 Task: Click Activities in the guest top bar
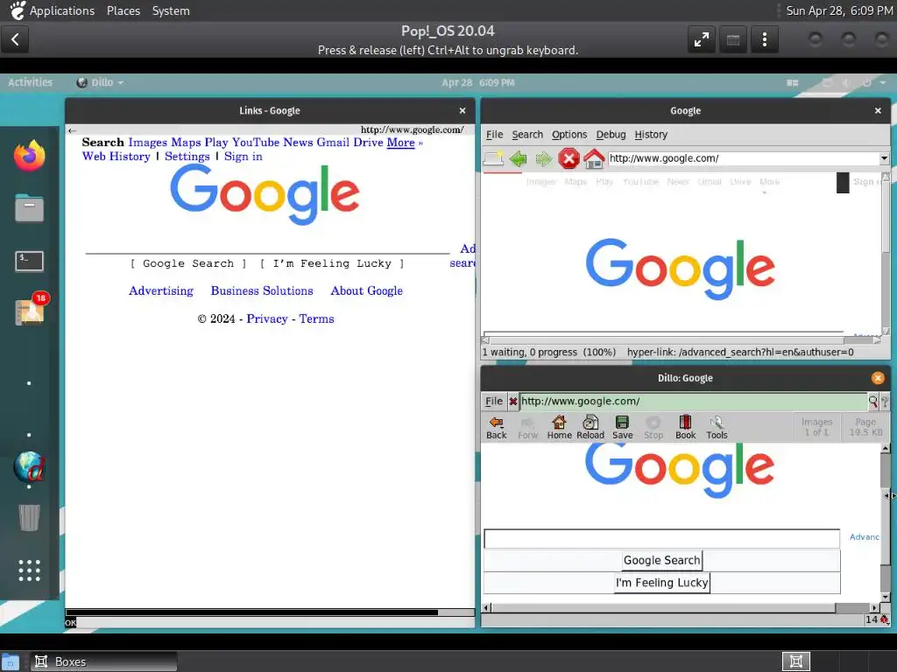point(31,82)
